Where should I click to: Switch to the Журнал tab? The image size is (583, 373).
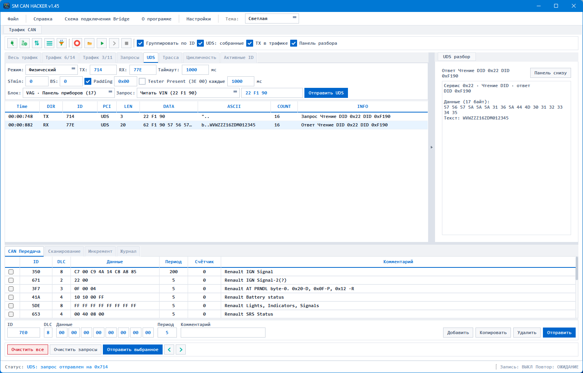pos(128,251)
